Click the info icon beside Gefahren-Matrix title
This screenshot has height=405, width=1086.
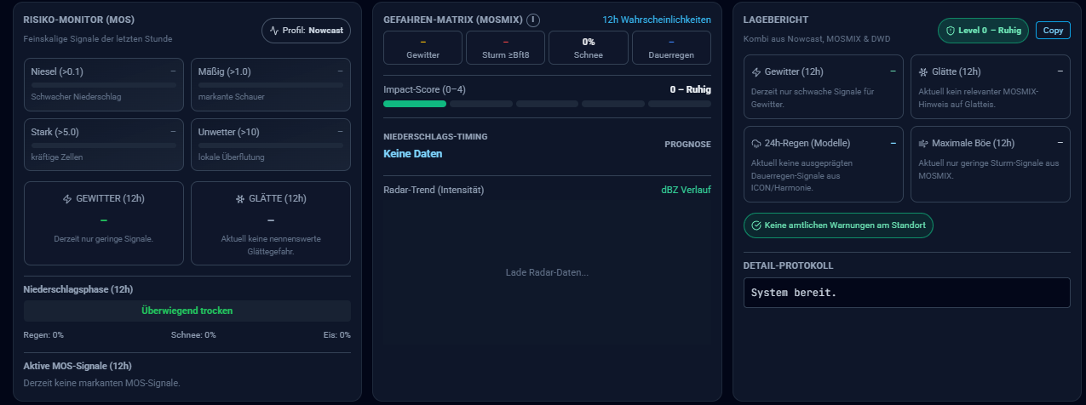click(533, 20)
